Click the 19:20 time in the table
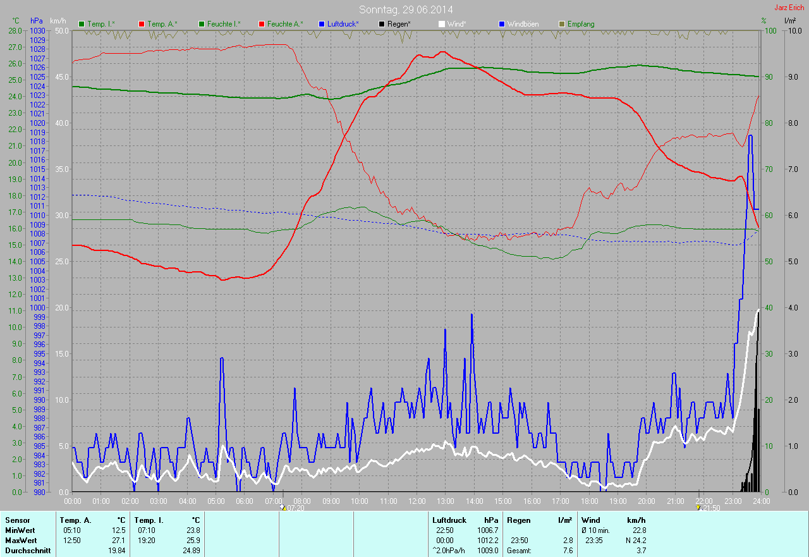The image size is (809, 557). click(147, 541)
